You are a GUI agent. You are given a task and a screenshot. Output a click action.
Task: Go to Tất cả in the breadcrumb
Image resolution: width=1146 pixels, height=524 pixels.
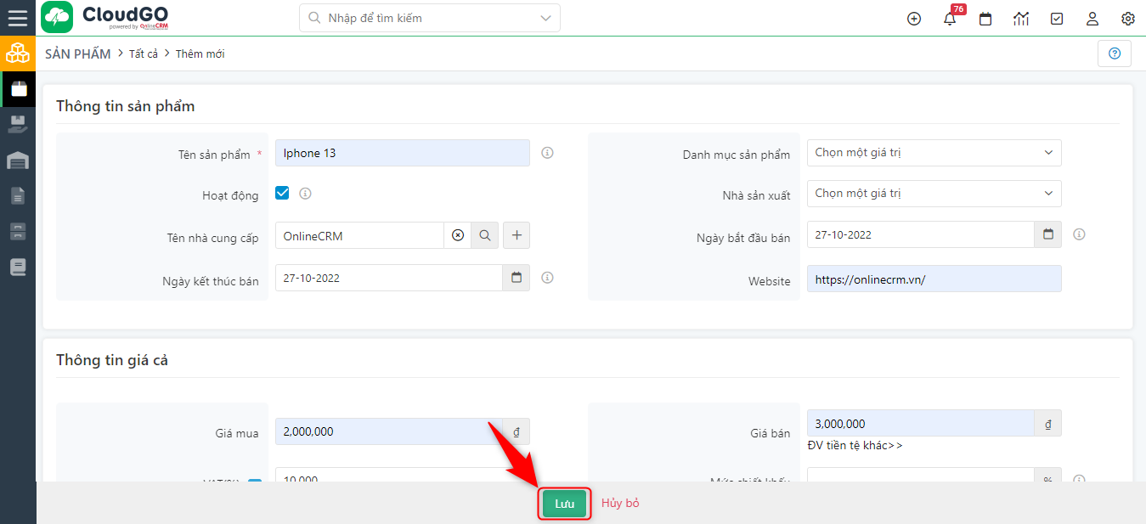click(x=144, y=53)
